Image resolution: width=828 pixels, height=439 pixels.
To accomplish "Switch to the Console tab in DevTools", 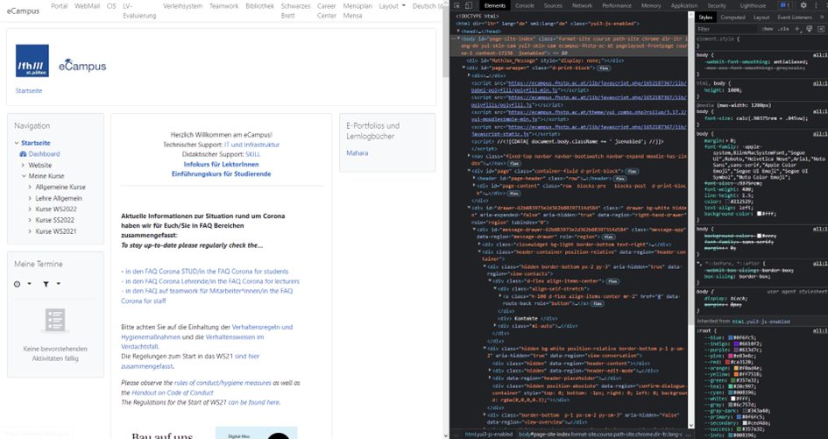I will [524, 5].
